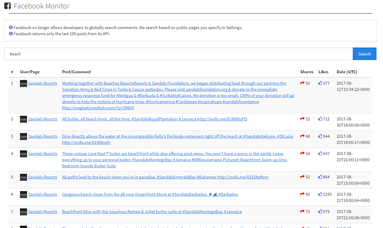
Task: Open the 'All butler, all beach front' post
Action: coord(154,119)
